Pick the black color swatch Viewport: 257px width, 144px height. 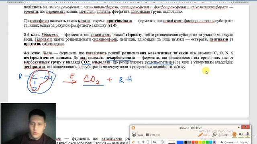pos(186,142)
